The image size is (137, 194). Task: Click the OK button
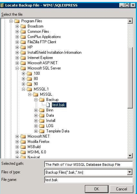pos(97,189)
